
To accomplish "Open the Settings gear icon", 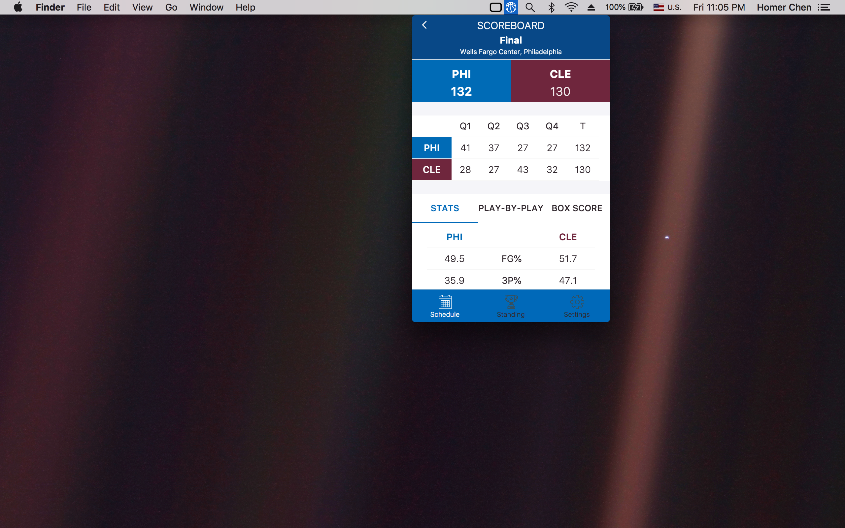I will pyautogui.click(x=577, y=302).
